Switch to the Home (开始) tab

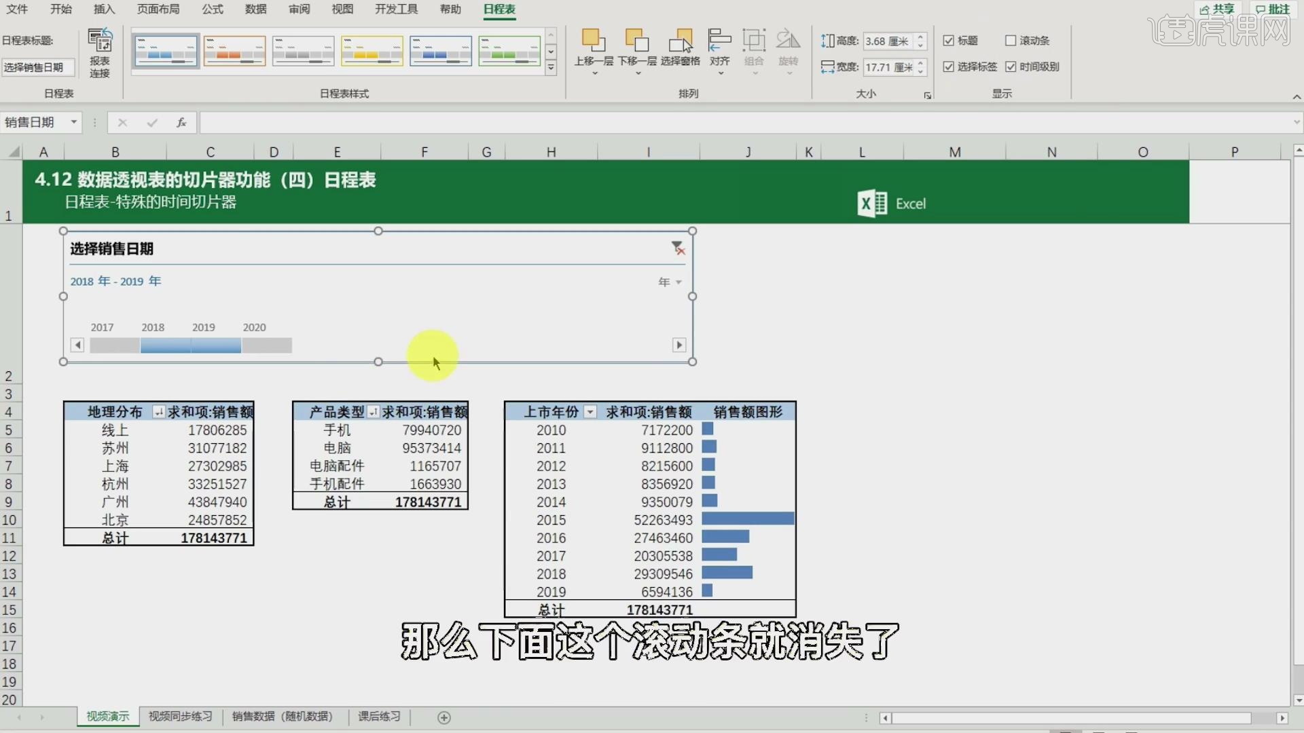click(61, 9)
